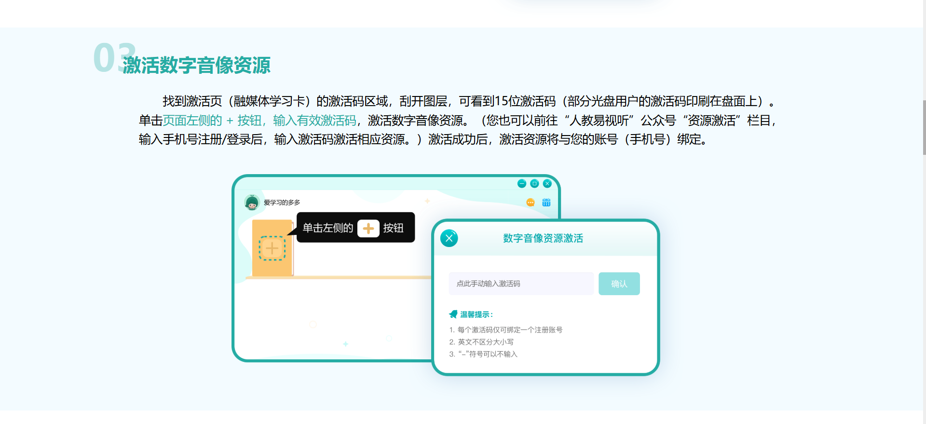Click the green-haired user avatar icon
Image resolution: width=926 pixels, height=424 pixels.
(252, 203)
